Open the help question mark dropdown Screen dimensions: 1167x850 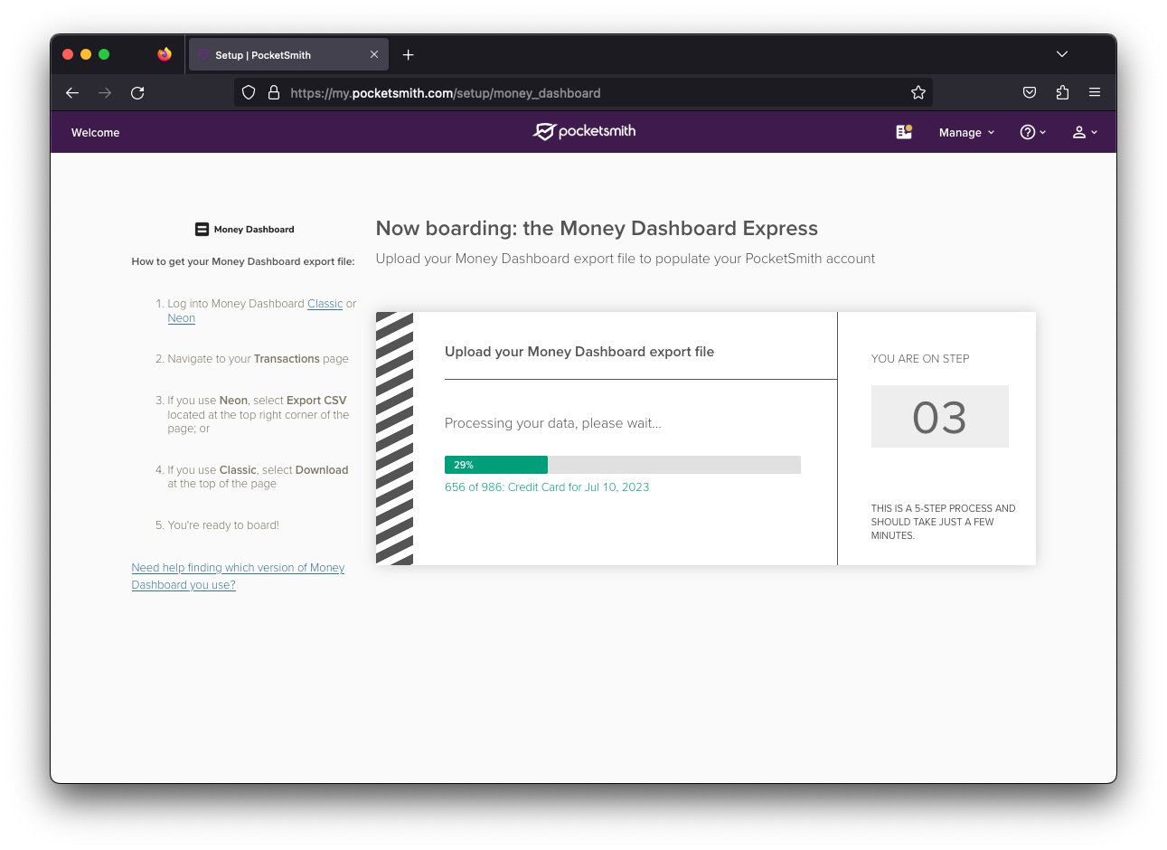[x=1031, y=132]
